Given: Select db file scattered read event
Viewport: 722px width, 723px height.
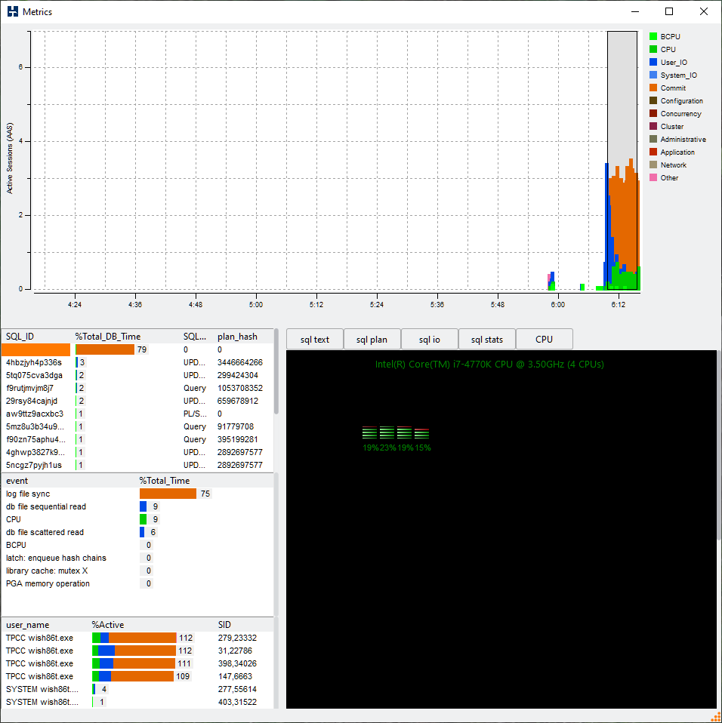Looking at the screenshot, I should (137, 533).
